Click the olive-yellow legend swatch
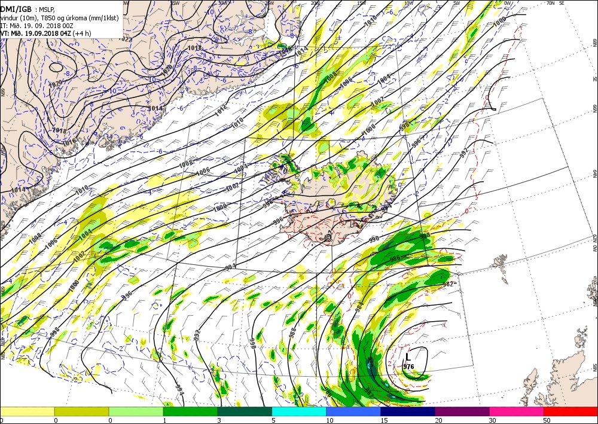The height and width of the screenshot is (424, 598). [x=81, y=411]
